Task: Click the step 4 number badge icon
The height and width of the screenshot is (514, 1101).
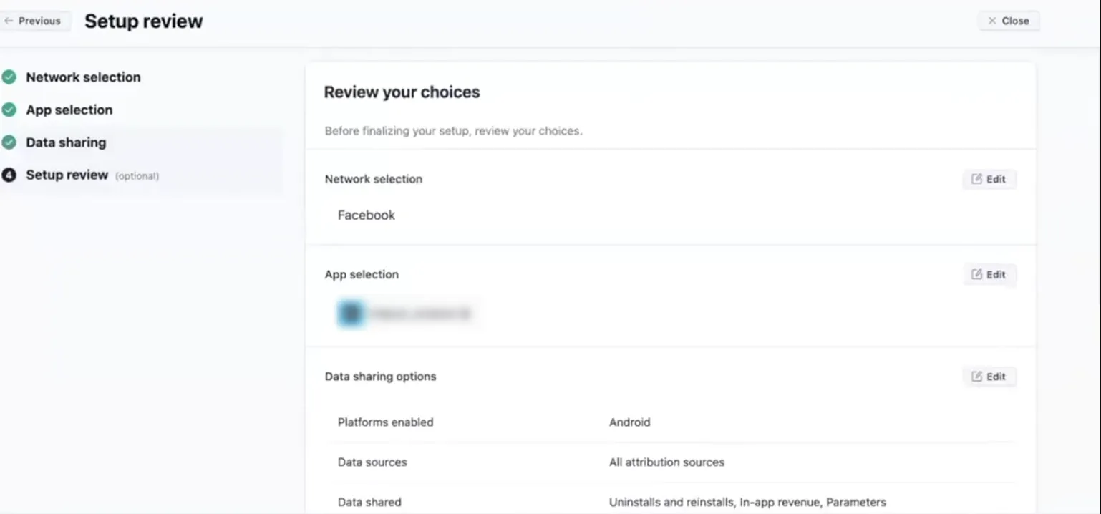Action: pos(9,175)
